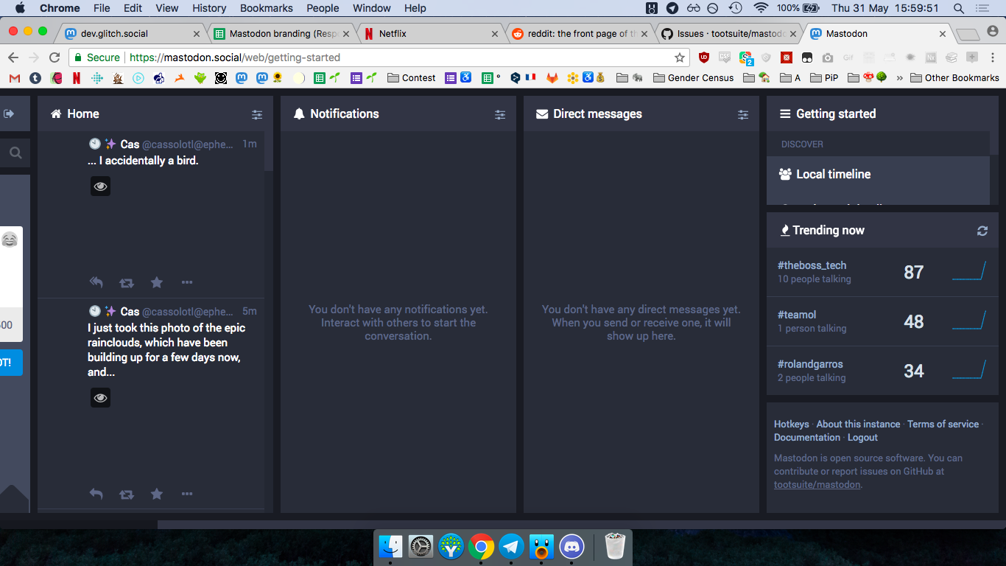The image size is (1006, 566).
Task: Expand the overflow bookmarks chevron
Action: 898,77
